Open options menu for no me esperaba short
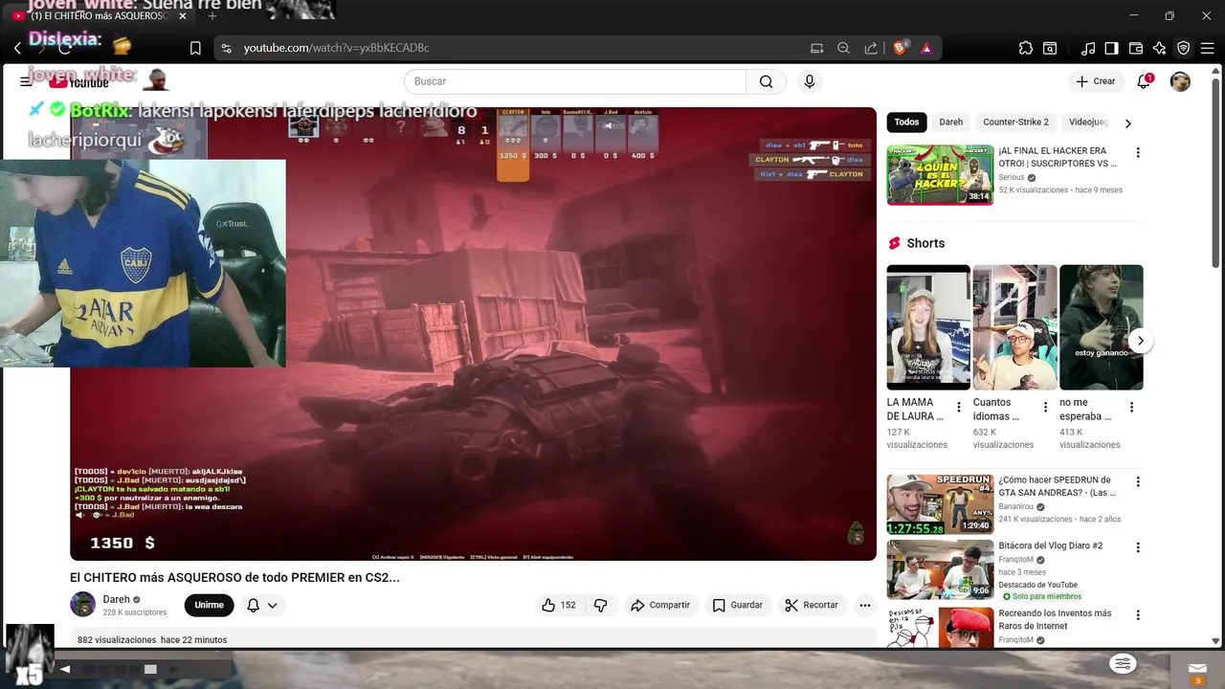 tap(1131, 408)
